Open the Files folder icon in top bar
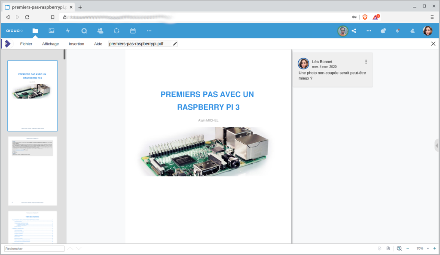The height and width of the screenshot is (255, 440). tap(35, 31)
